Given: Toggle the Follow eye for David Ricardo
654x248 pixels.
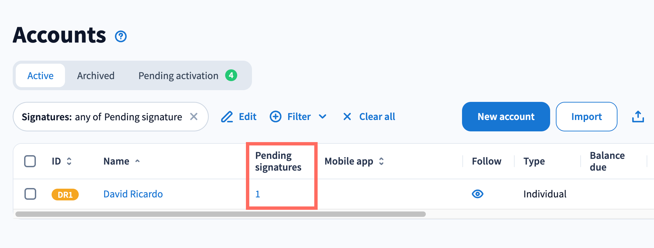Looking at the screenshot, I should [477, 194].
